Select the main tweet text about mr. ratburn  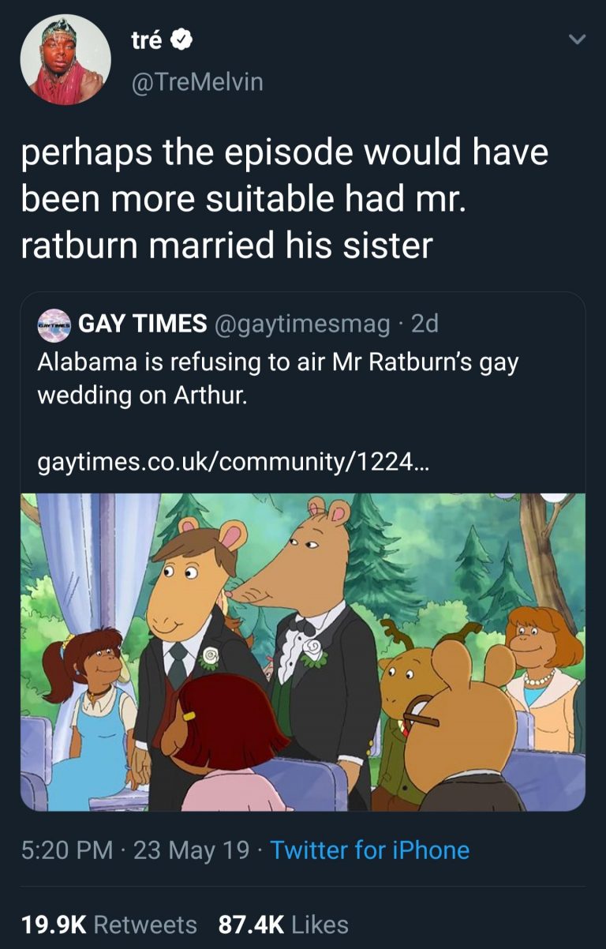coord(284,199)
